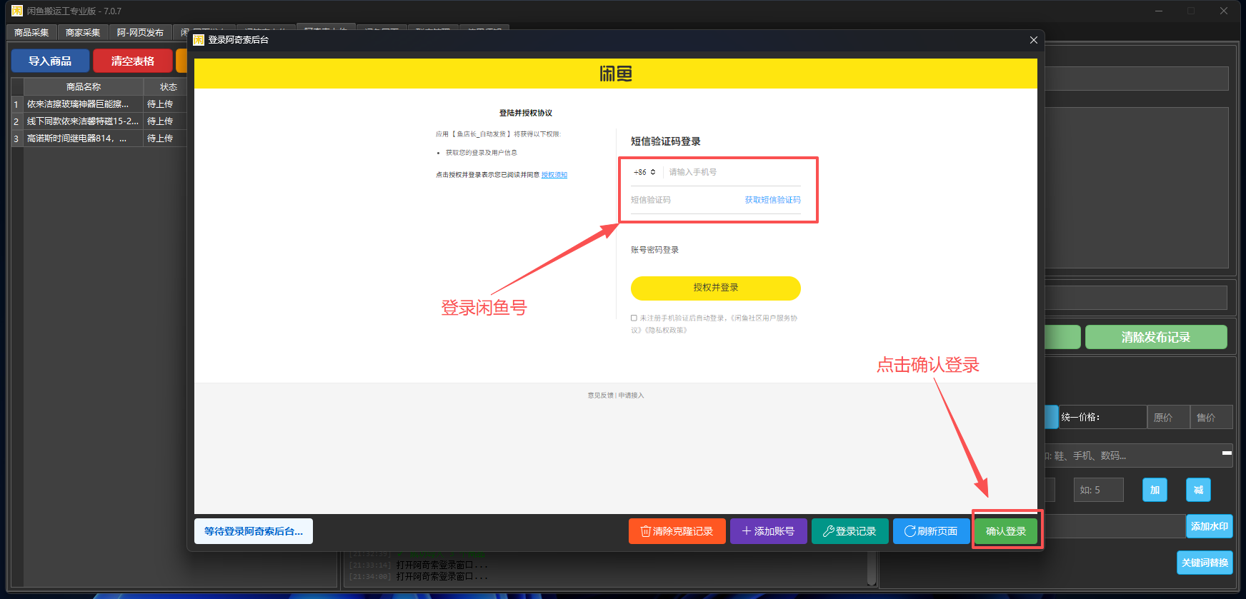Click the 加 button
This screenshot has width=1246, height=599.
point(1155,490)
